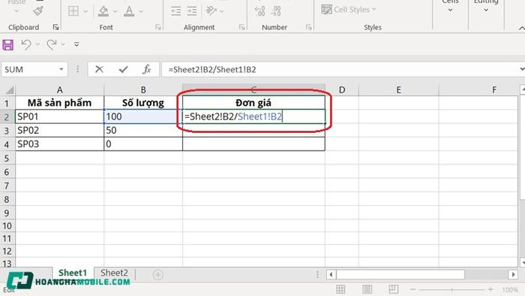Click inside the formula bar text
This screenshot has width=525, height=296.
(212, 69)
